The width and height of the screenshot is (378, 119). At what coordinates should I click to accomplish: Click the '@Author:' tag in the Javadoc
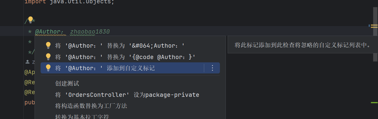(49, 31)
